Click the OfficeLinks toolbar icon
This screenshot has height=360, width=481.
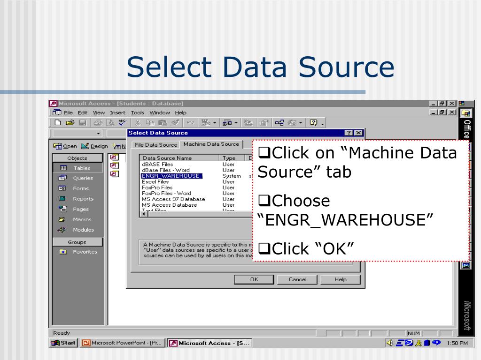(206, 123)
